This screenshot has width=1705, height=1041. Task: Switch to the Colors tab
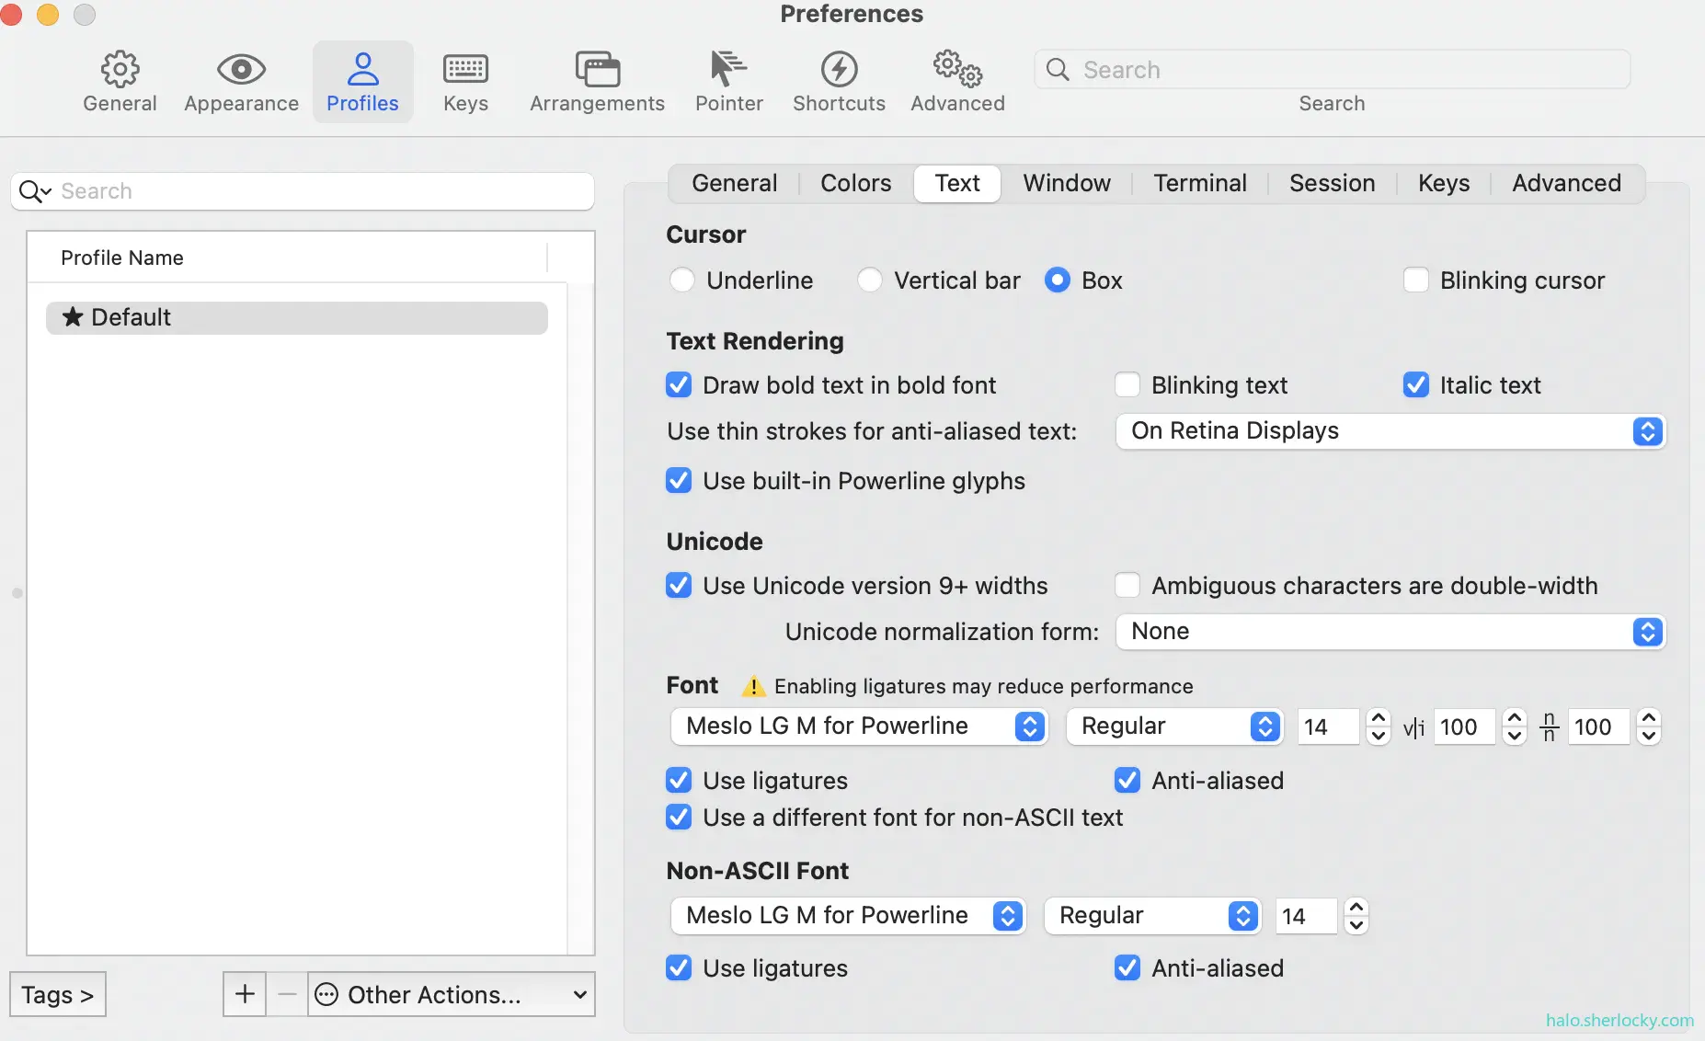pos(855,183)
